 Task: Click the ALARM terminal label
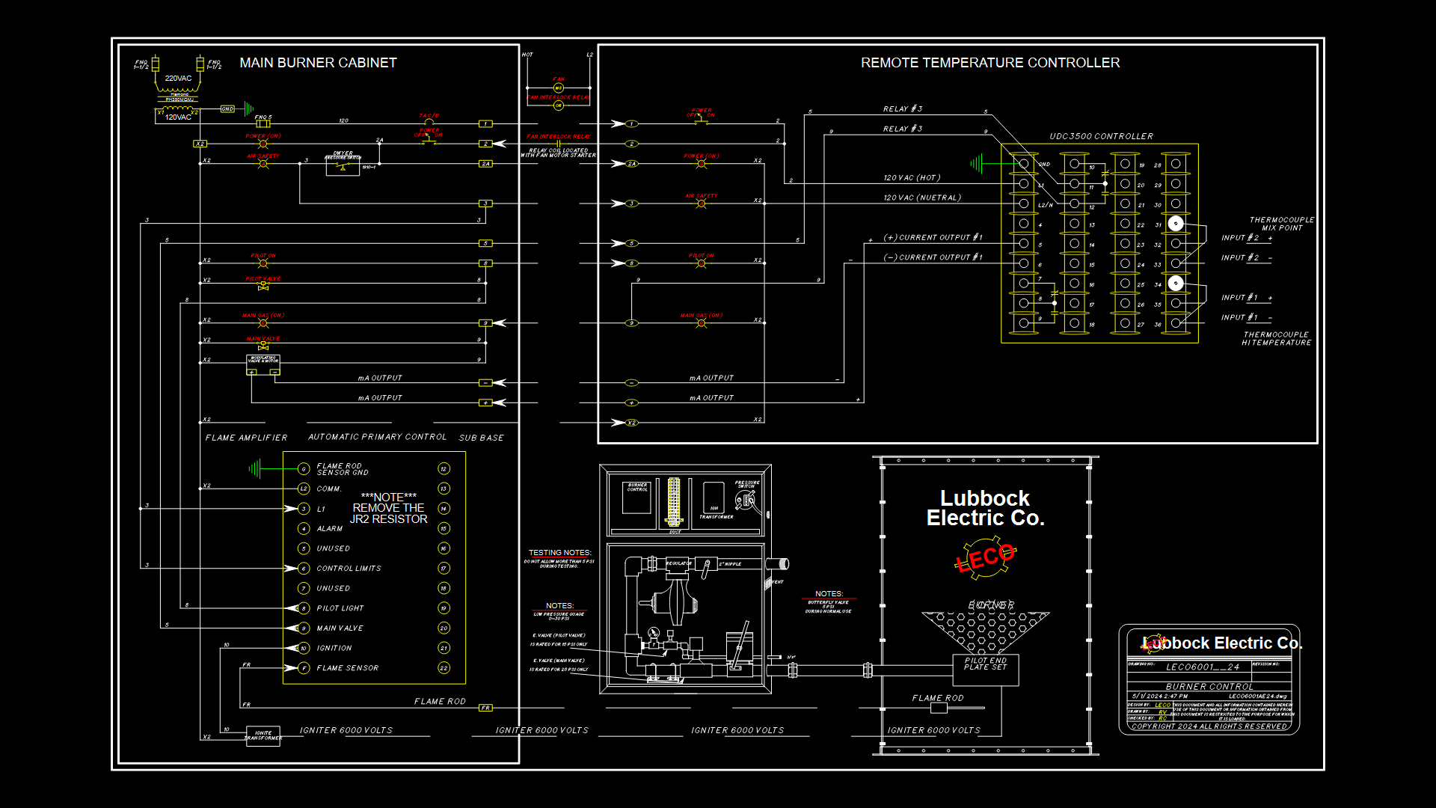pos(330,529)
